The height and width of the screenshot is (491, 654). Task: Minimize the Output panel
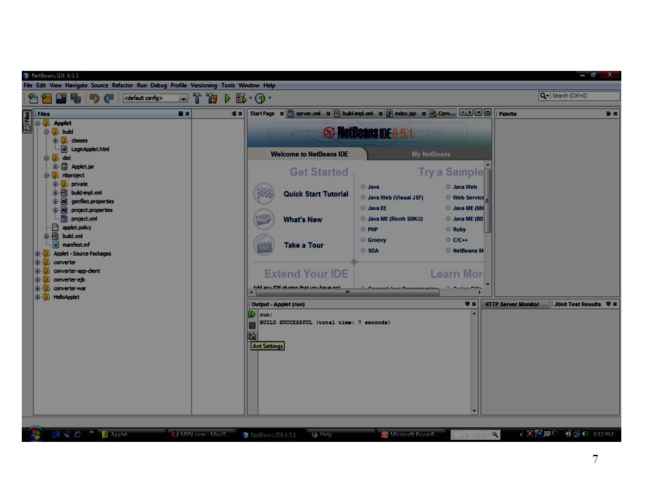(x=467, y=304)
